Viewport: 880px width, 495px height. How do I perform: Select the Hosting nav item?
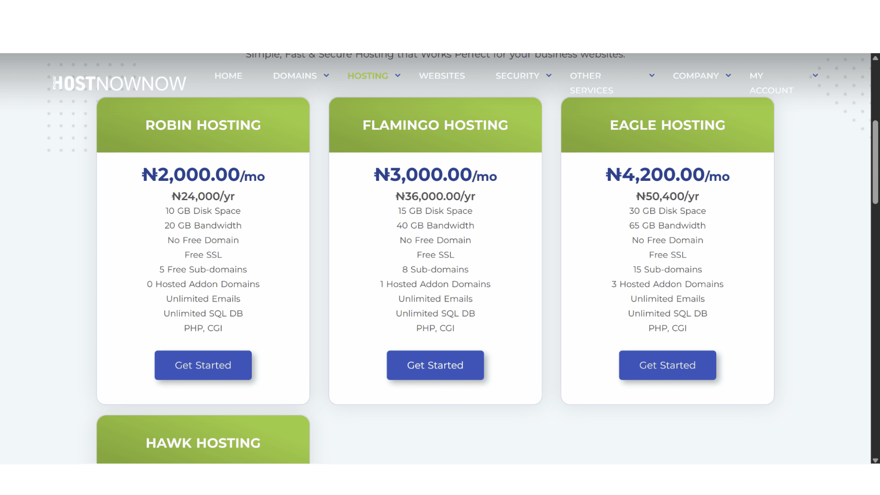(368, 76)
